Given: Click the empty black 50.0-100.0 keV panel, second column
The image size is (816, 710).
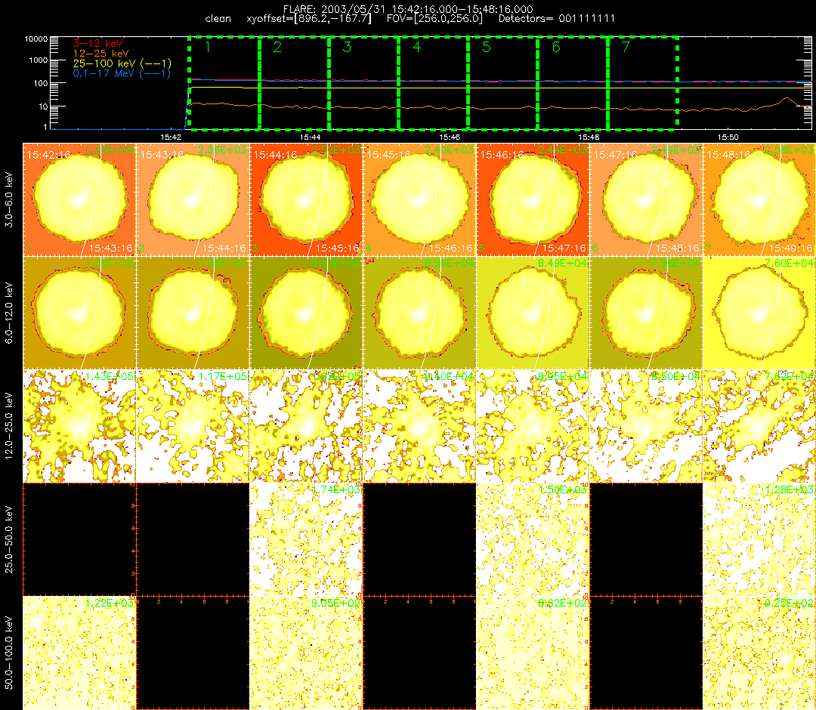Looking at the screenshot, I should (x=193, y=653).
